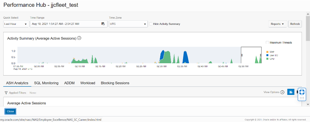Image resolution: width=310 pixels, height=122 pixels.
Task: Open the Time Zone dropdown
Action: coord(128,24)
